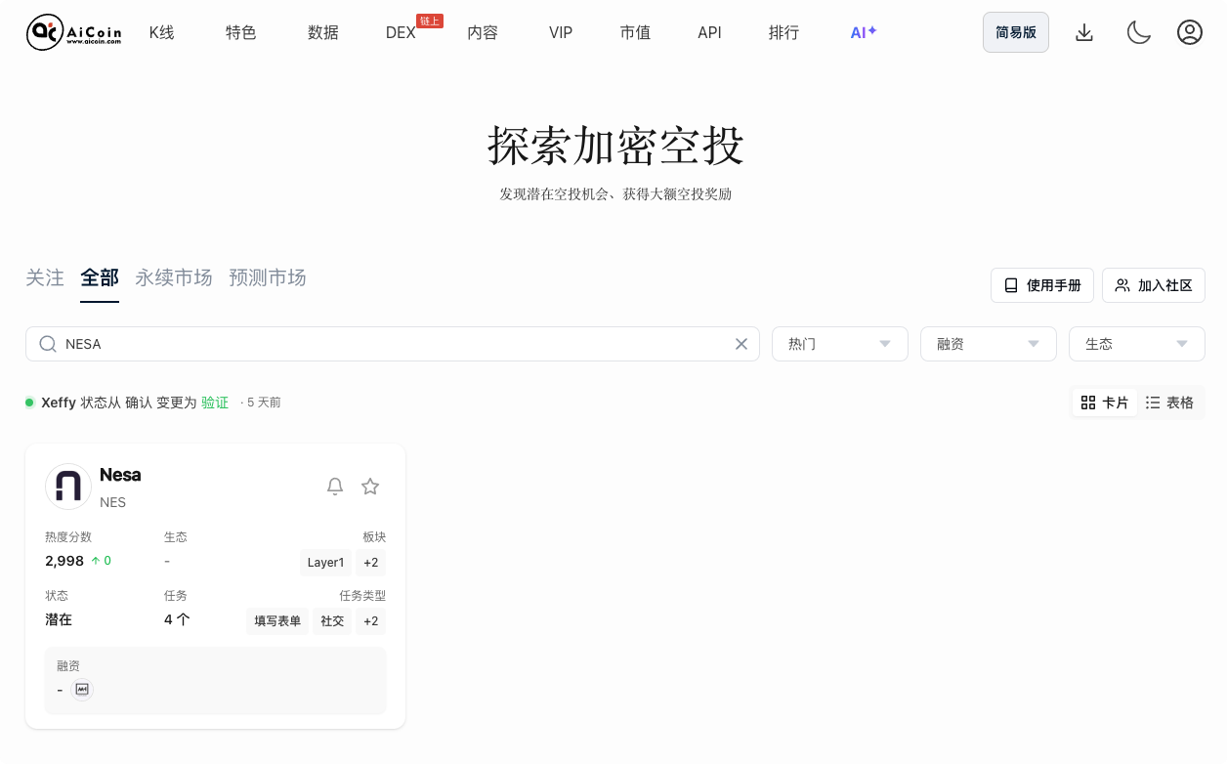The image size is (1227, 764).
Task: Open the 排行 menu
Action: (783, 32)
